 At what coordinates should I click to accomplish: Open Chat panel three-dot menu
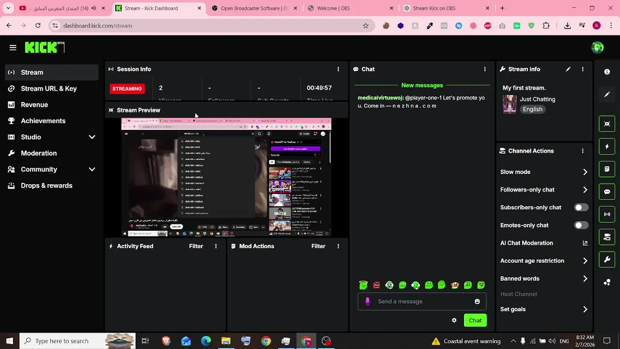(485, 69)
